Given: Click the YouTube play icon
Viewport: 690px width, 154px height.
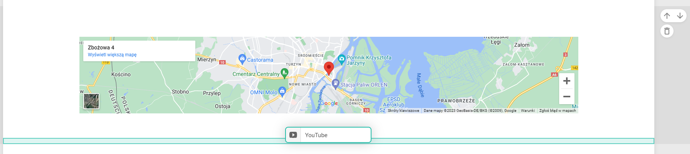Looking at the screenshot, I should point(293,135).
